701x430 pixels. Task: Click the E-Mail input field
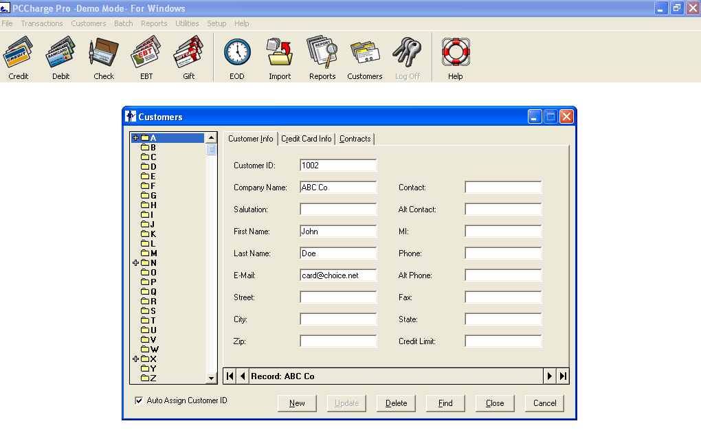pyautogui.click(x=338, y=275)
